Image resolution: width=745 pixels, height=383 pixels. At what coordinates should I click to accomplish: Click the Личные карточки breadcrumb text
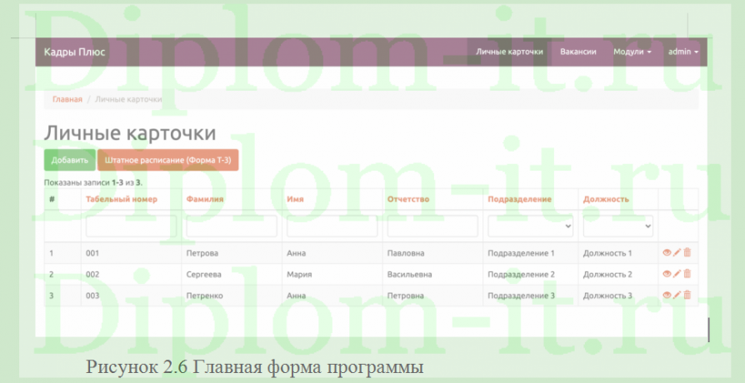point(128,99)
